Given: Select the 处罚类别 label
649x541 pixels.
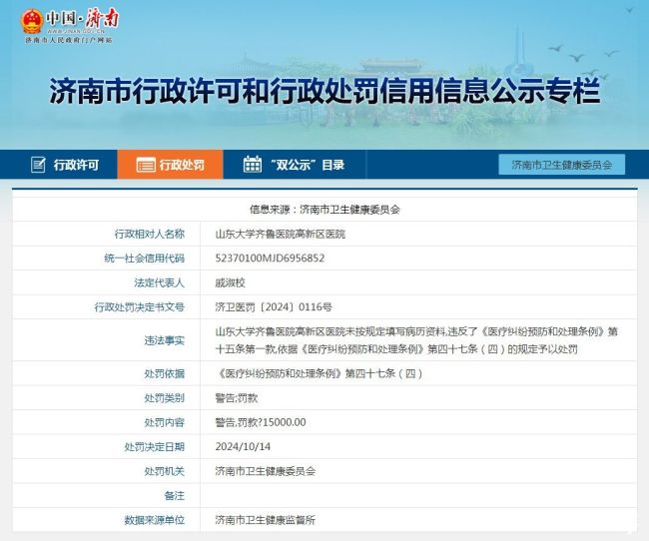Looking at the screenshot, I should [x=164, y=398].
